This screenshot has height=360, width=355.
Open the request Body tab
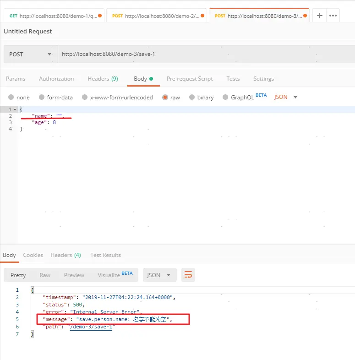tap(143, 79)
